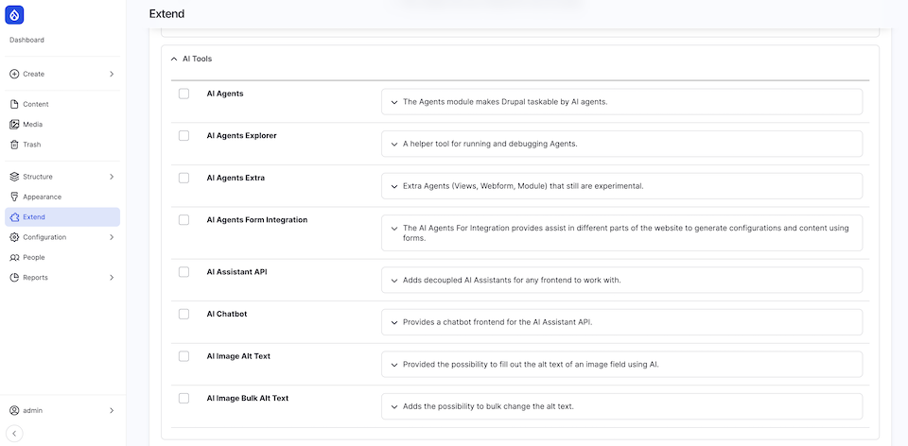908x446 pixels.
Task: Click the admin user label
Action: 32,411
